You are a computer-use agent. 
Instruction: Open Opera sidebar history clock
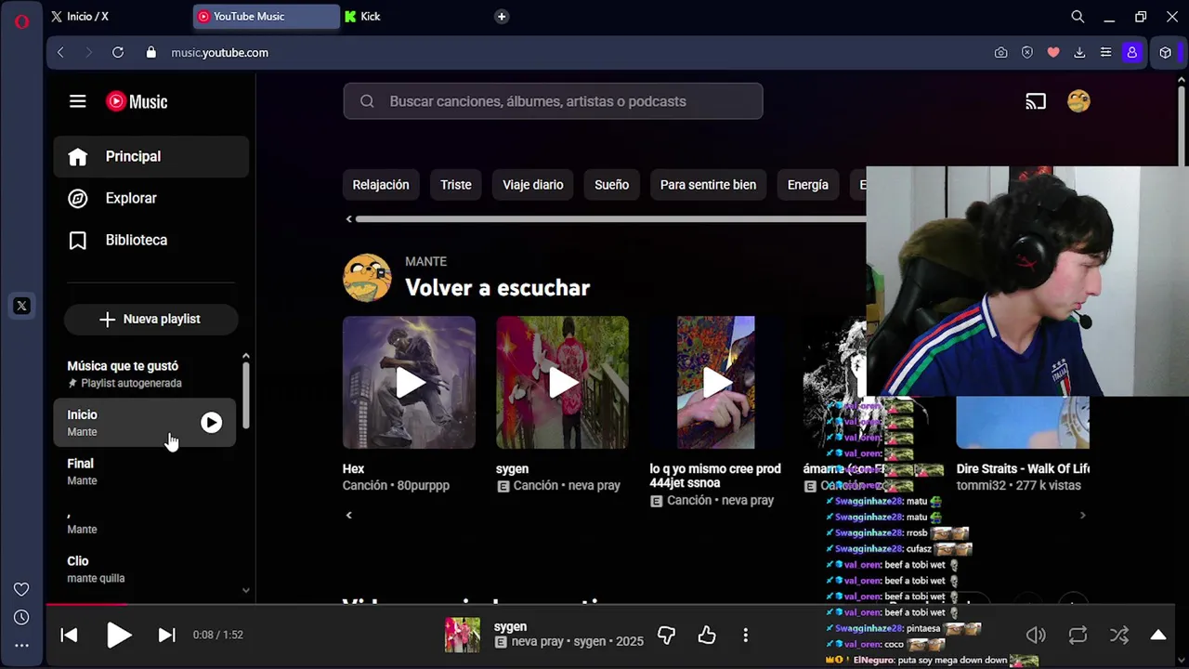click(x=21, y=617)
